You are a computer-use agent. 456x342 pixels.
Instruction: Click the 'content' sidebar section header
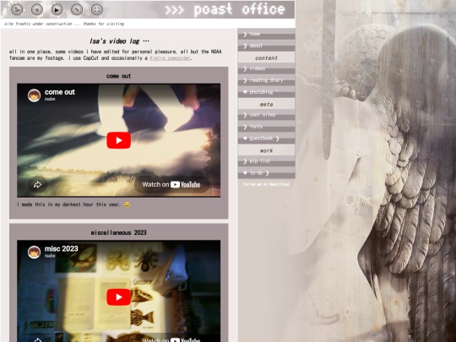266,57
